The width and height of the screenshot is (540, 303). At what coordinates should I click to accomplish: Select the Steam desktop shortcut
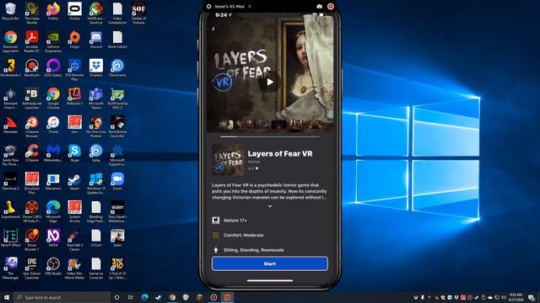click(x=75, y=182)
